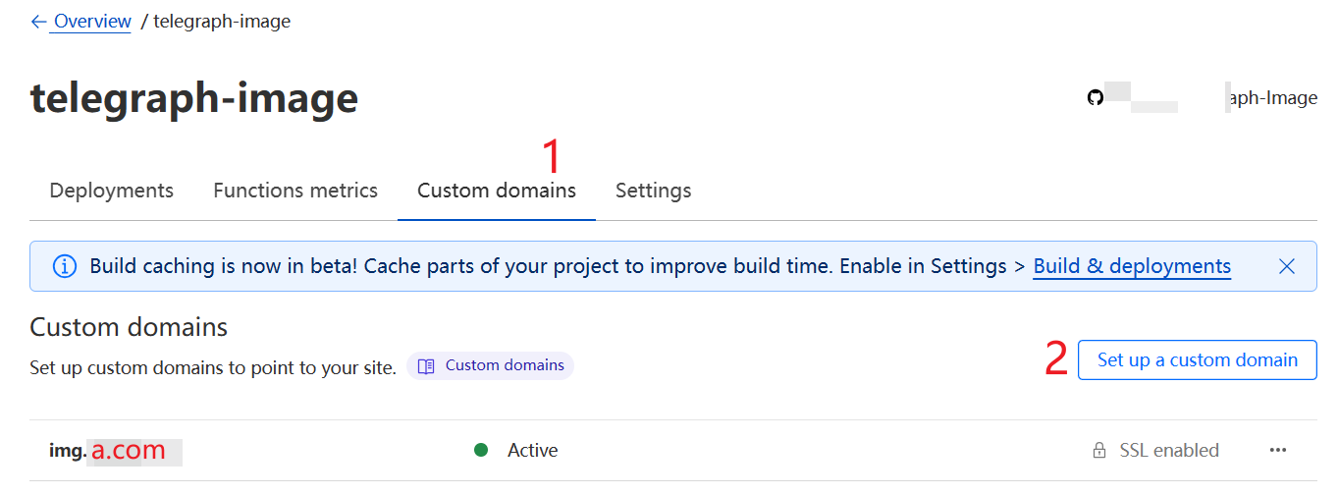Click the SSL padlock icon
1338x495 pixels.
point(1099,451)
